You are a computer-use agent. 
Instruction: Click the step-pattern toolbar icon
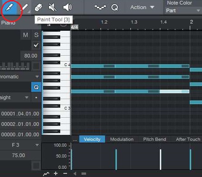coord(100,7)
